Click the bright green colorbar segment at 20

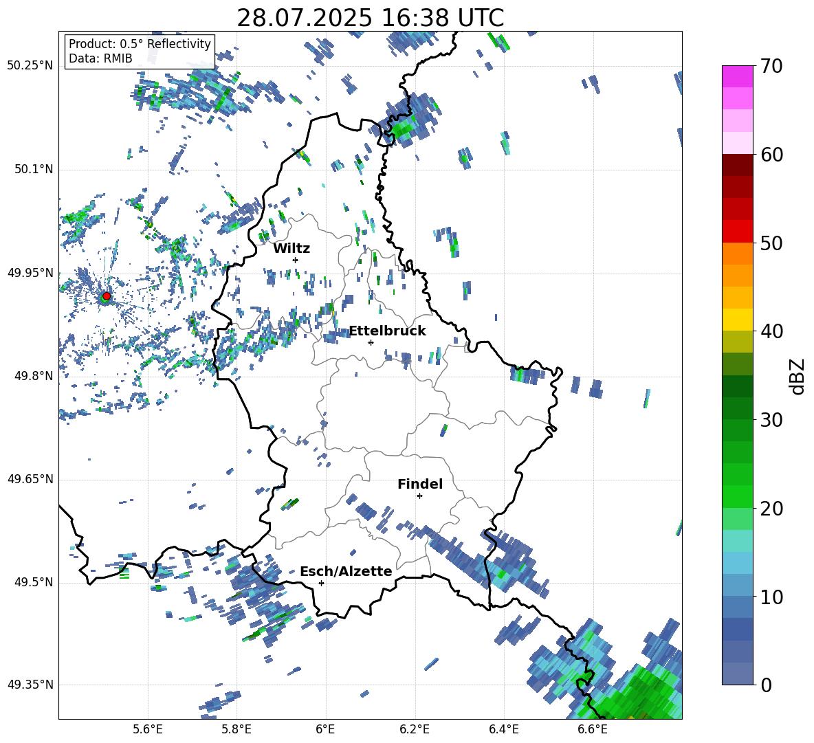tap(737, 497)
